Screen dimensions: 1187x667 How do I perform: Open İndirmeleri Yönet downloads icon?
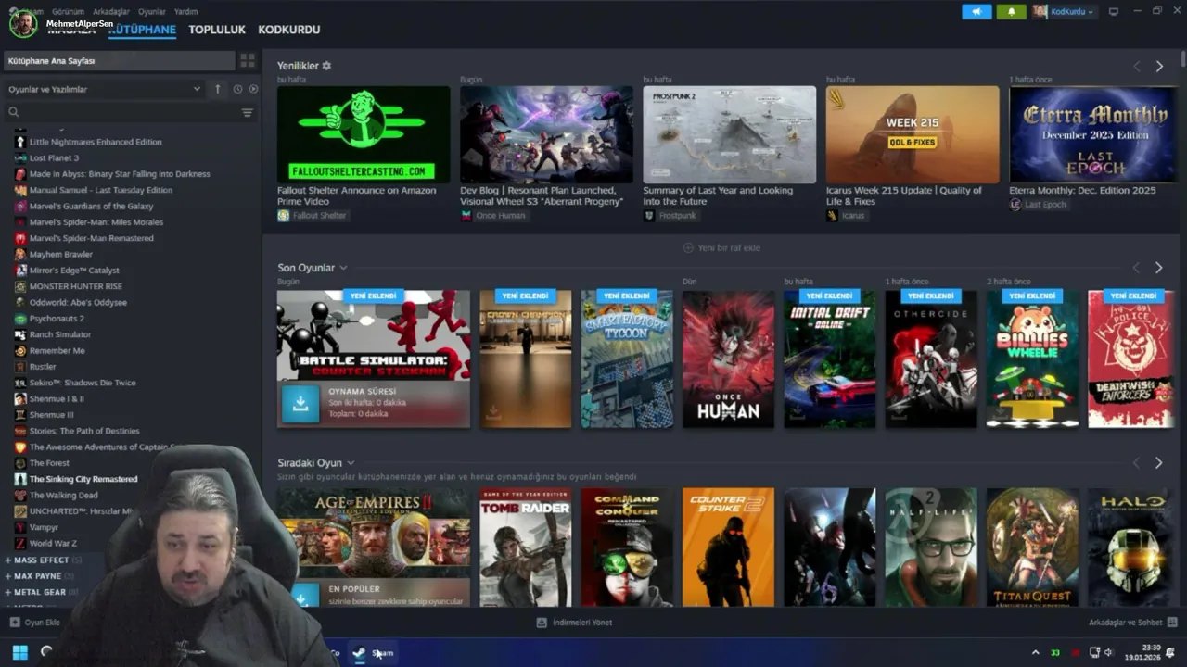(542, 623)
